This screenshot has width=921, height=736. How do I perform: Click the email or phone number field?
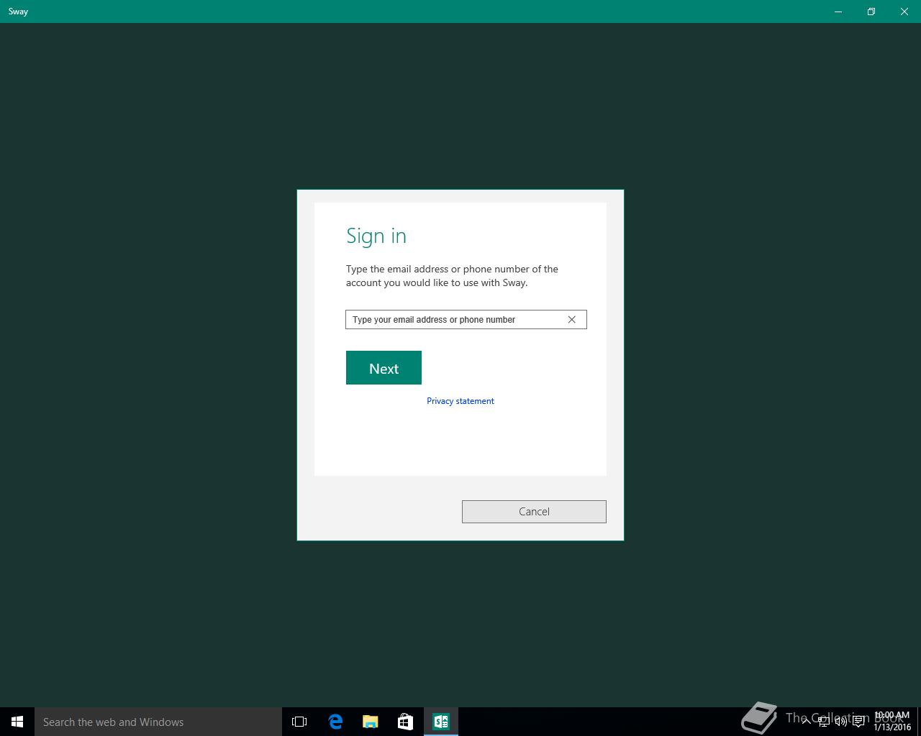[x=466, y=320]
